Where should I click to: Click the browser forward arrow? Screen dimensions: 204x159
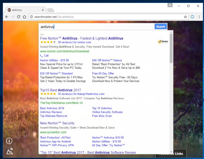pos(13,17)
